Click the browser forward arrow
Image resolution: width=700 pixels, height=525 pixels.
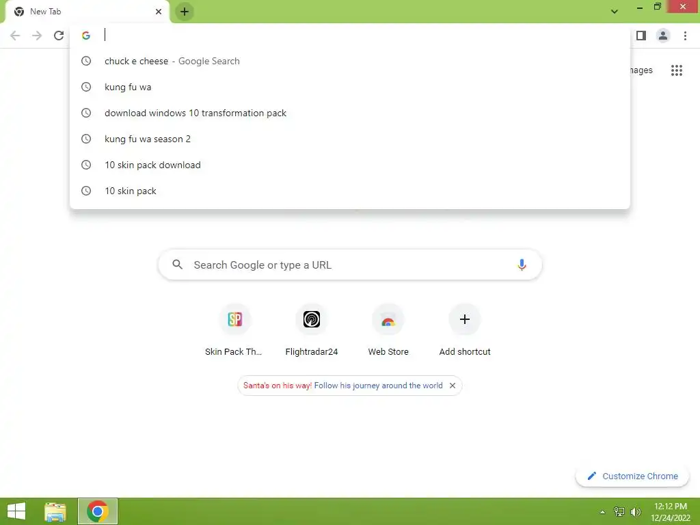[37, 36]
